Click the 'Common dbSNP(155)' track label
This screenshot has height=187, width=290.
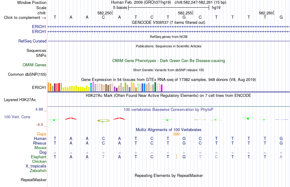[x=27, y=75]
